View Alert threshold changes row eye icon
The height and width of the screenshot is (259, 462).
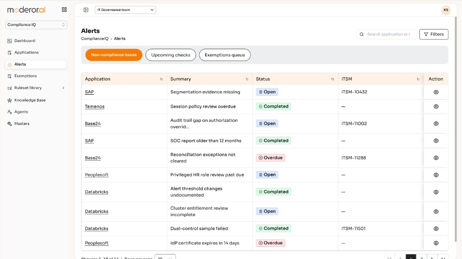tap(436, 192)
